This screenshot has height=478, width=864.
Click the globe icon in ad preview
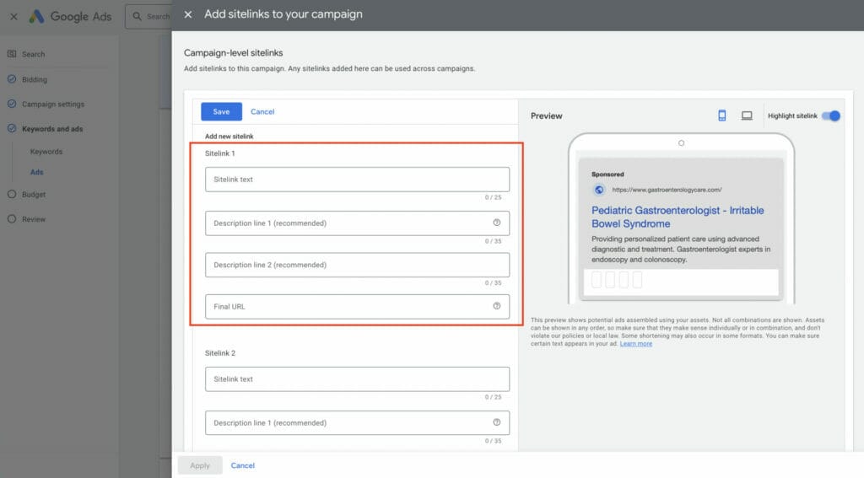pos(599,190)
